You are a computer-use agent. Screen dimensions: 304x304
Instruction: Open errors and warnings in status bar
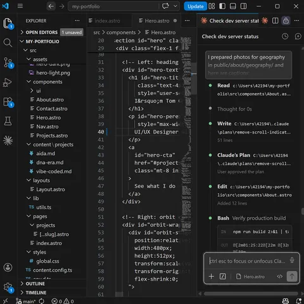pyautogui.click(x=63, y=301)
